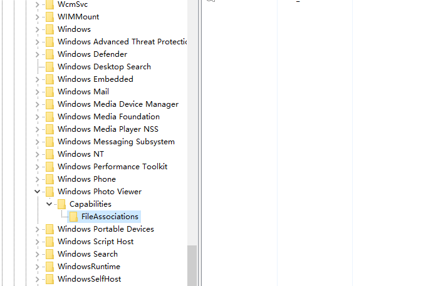Click the Windows Advanced Threat Protection folder icon
The image size is (421, 286).
pos(49,42)
